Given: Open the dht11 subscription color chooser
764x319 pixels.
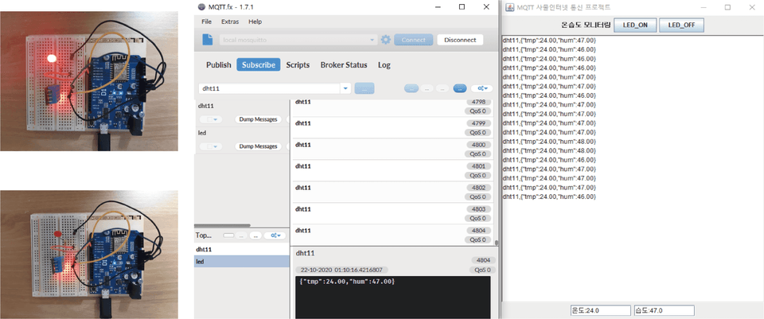Looking at the screenshot, I should click(210, 119).
